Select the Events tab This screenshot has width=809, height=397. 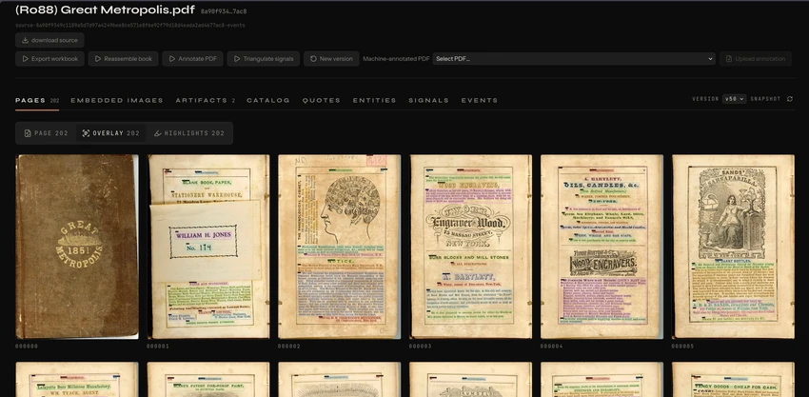[x=480, y=100]
